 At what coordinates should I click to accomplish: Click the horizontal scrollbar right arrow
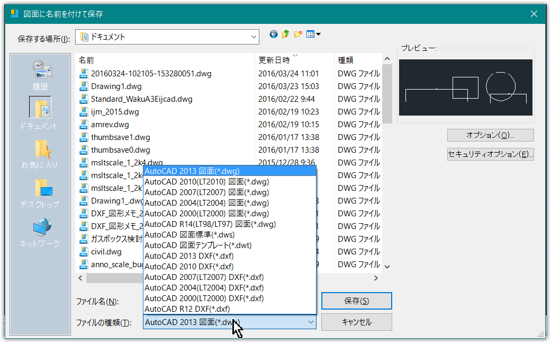pyautogui.click(x=376, y=278)
